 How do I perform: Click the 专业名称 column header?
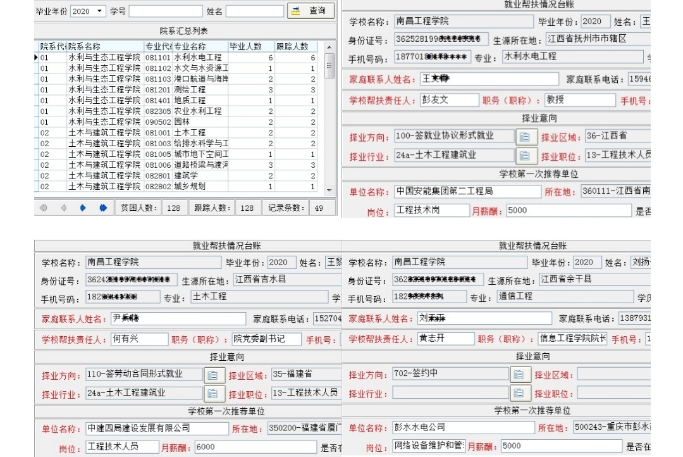(199, 47)
